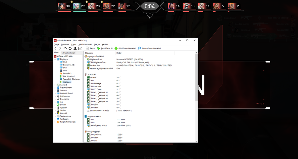The width and height of the screenshot is (298, 159).
Task: Open the Dosya menu
Action: pyautogui.click(x=56, y=44)
